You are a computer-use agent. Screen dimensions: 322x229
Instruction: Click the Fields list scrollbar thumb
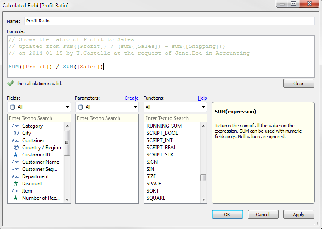(67, 142)
